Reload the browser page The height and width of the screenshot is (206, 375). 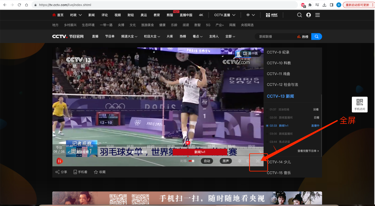tap(19, 5)
